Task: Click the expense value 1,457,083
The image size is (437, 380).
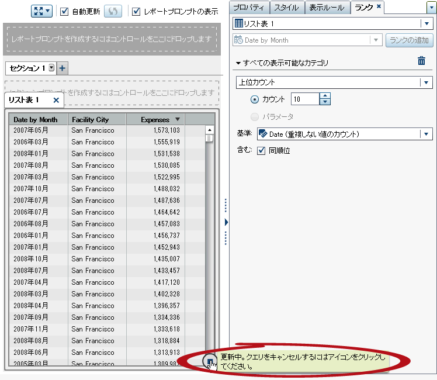Action: coord(167,224)
